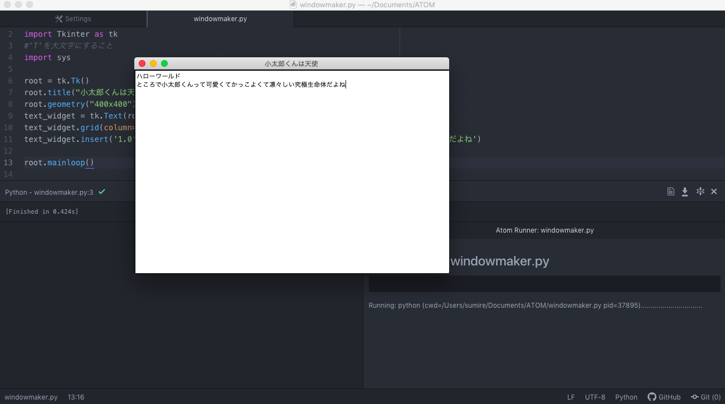
Task: Open the Python grammar selector
Action: [626, 397]
